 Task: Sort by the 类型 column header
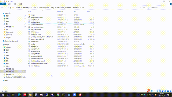point(75,12)
